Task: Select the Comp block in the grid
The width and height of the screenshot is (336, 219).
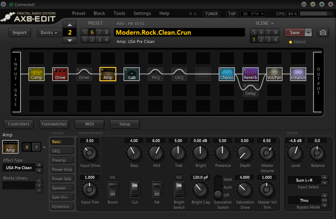Action: click(x=37, y=74)
